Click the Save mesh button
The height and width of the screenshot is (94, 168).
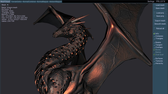coord(160,8)
